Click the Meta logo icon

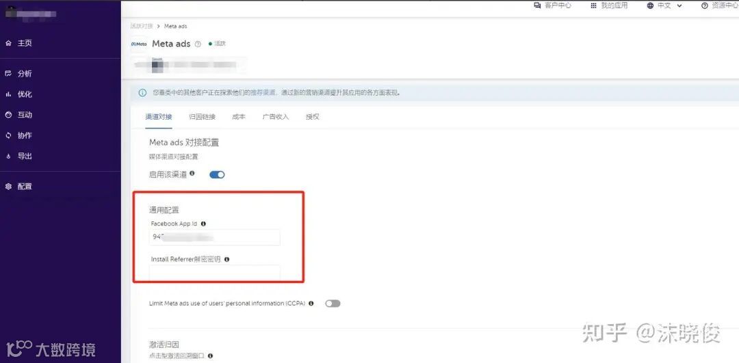[x=138, y=44]
